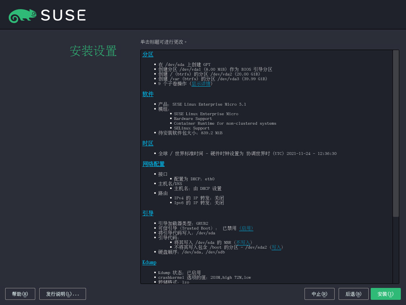Viewport: 406px width, 305px height.
Task: Click the 中止(R) abort button
Action: click(x=320, y=294)
